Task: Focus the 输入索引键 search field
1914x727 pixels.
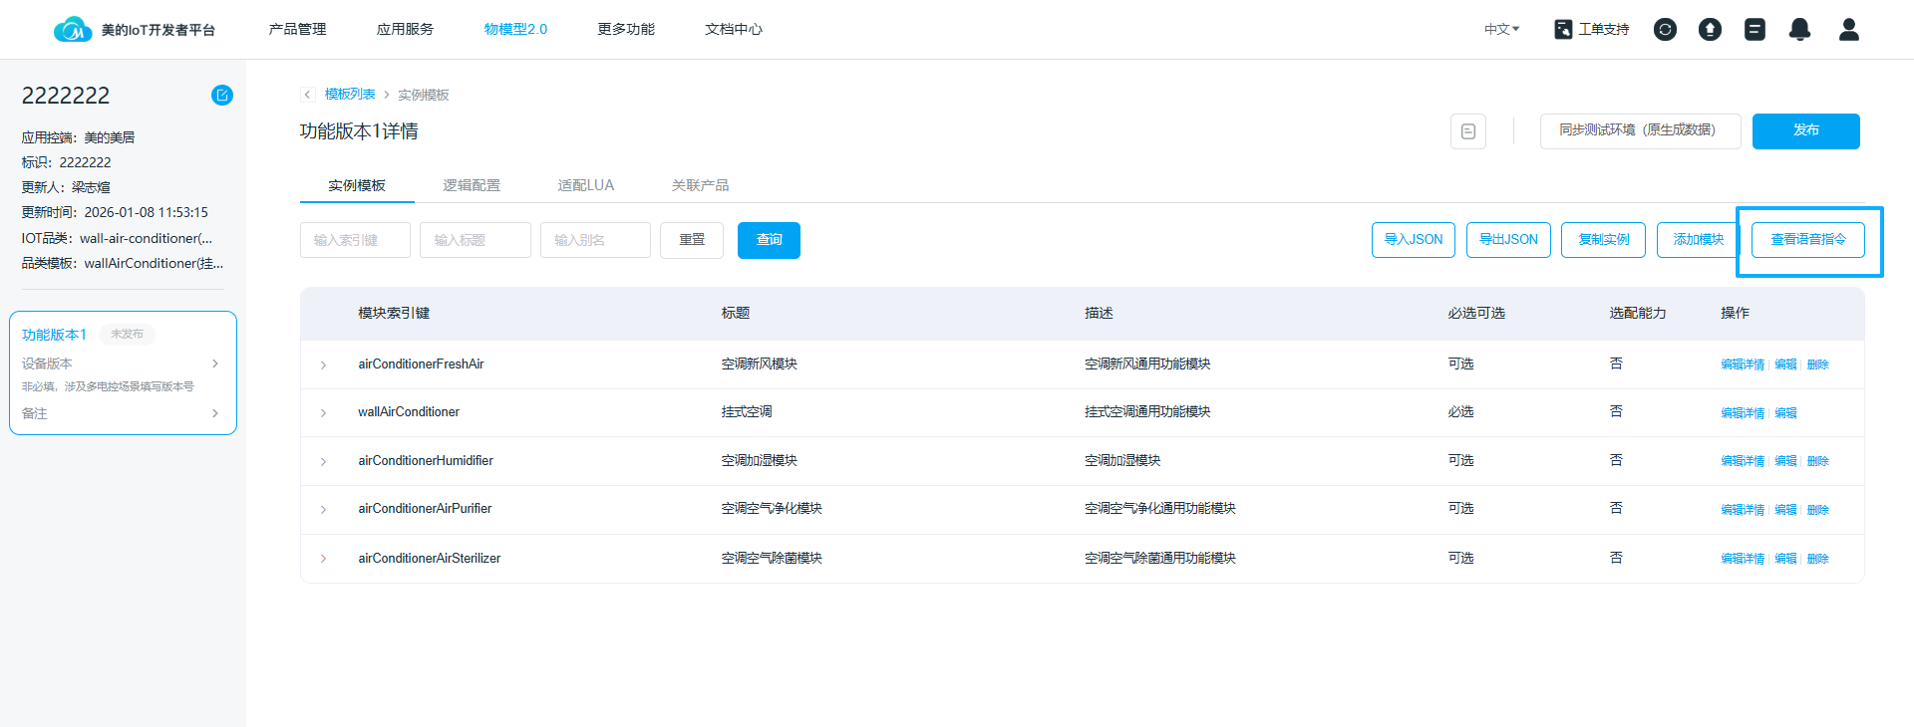Action: point(355,240)
